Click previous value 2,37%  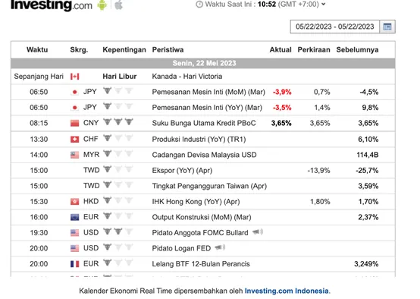368,217
